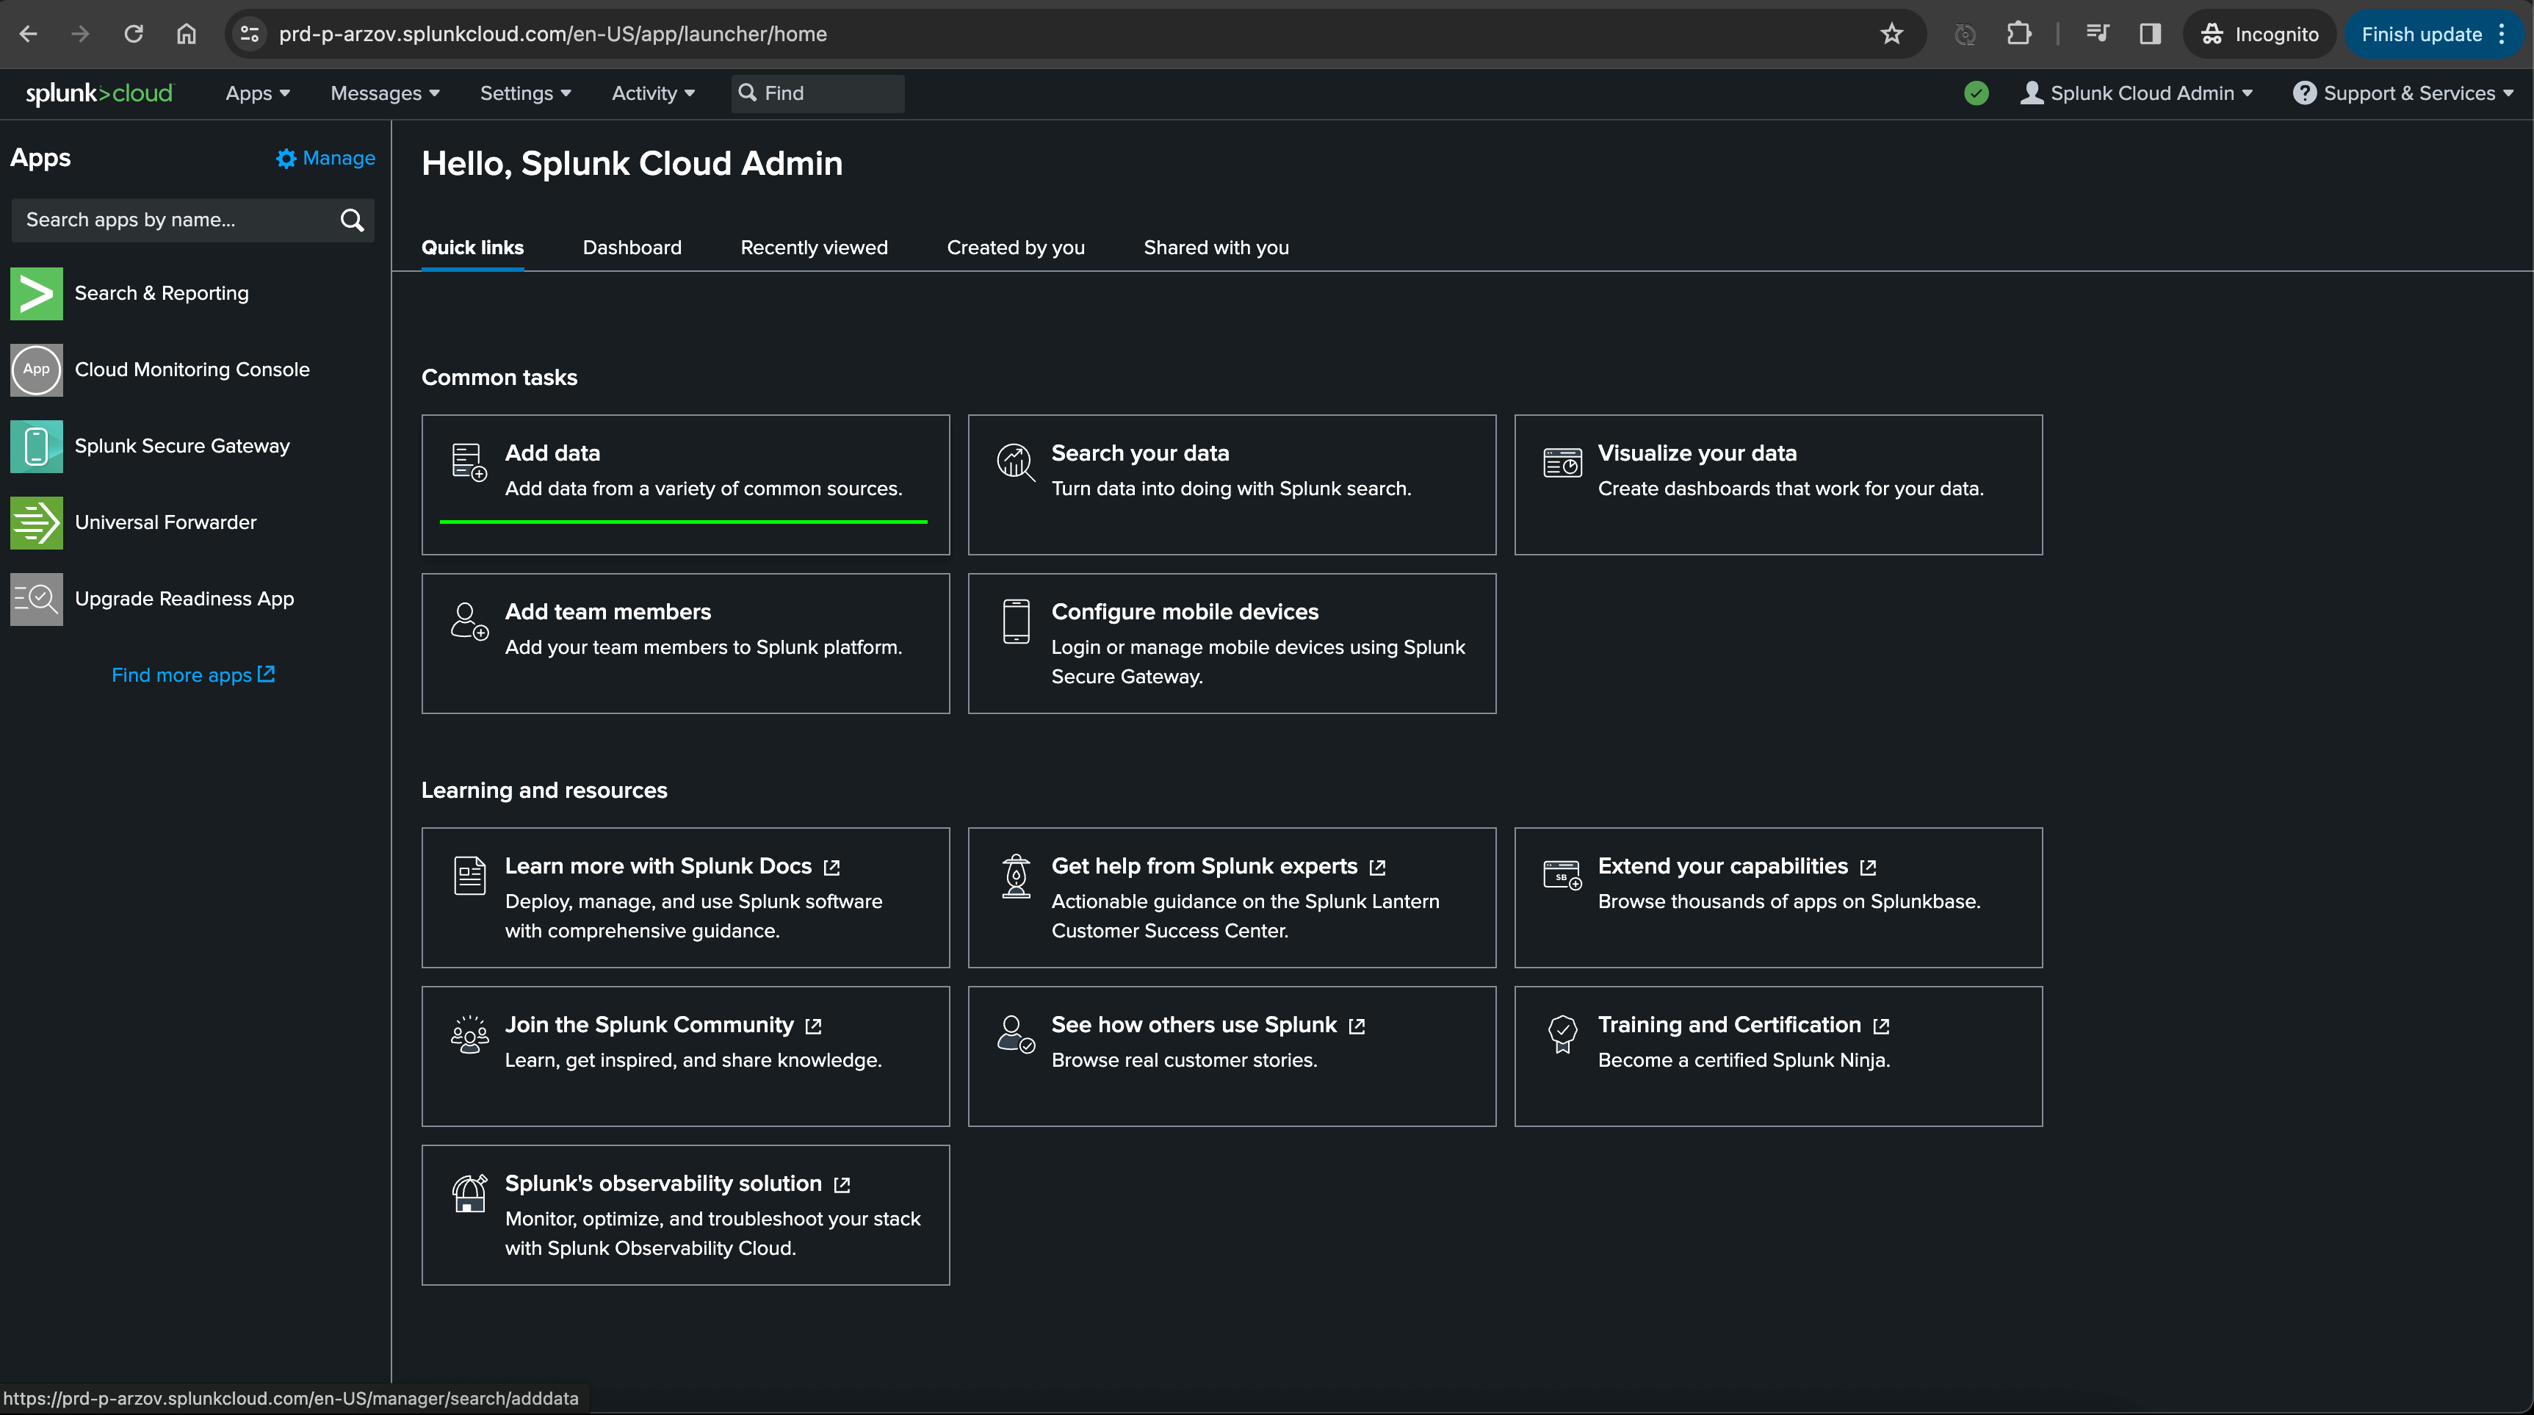Click the Extend your capabilities icon
This screenshot has width=2534, height=1415.
(x=1562, y=875)
